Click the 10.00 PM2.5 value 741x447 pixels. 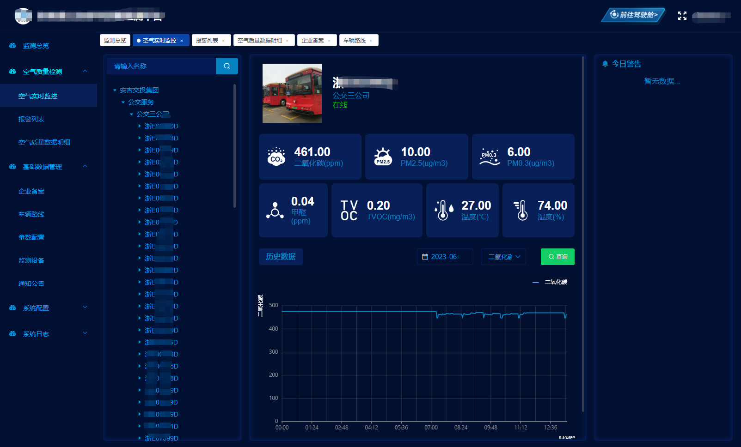(x=416, y=152)
